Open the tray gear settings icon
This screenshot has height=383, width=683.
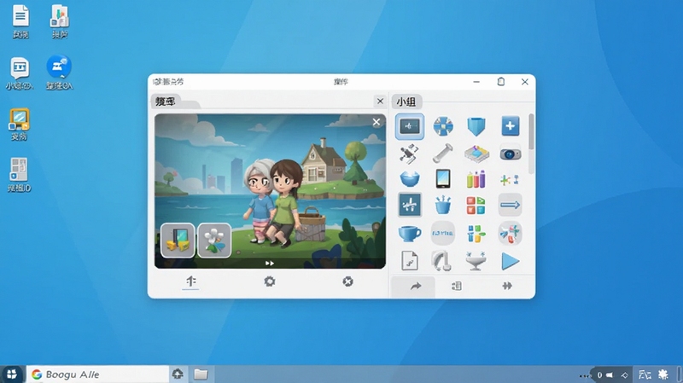point(663,374)
